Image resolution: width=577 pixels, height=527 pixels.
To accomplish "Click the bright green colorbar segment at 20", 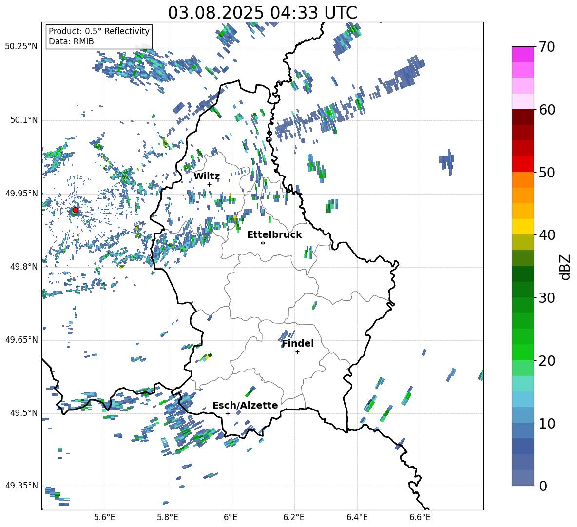I will [523, 352].
